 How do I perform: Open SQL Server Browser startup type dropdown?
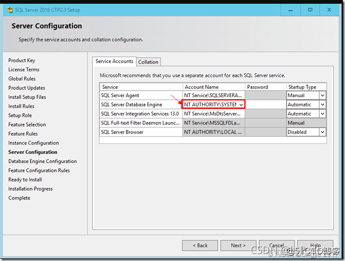[x=322, y=132]
